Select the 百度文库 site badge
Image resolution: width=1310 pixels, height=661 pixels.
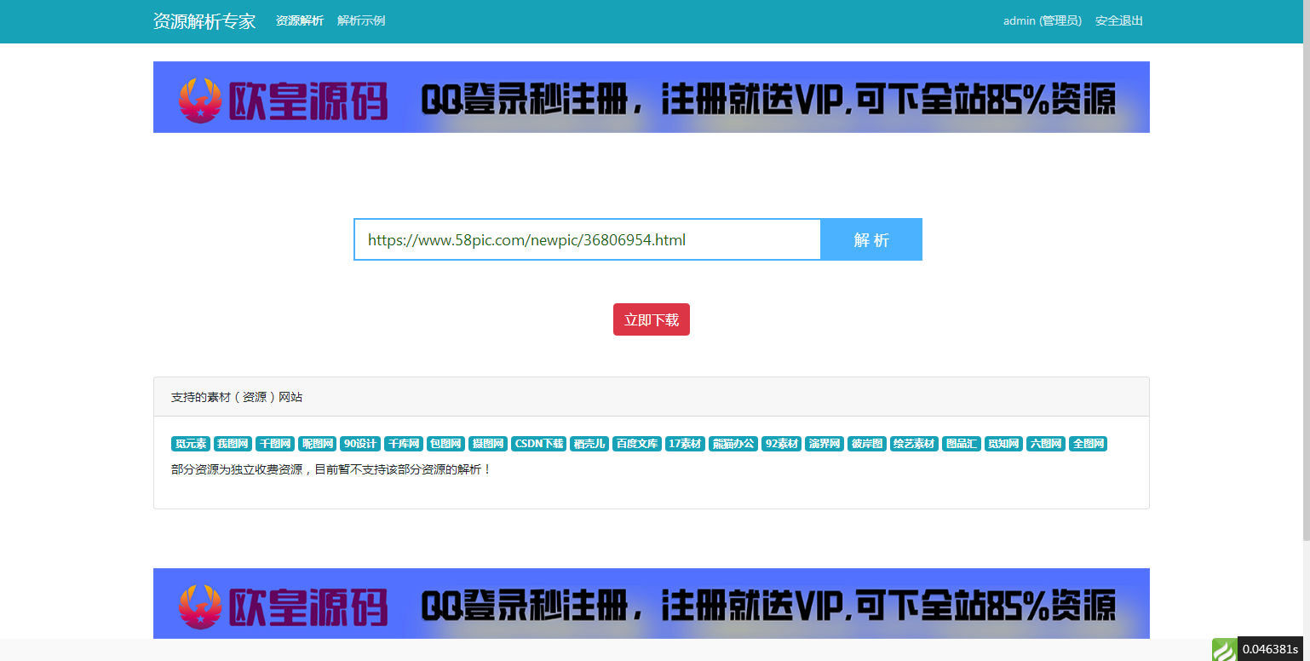pyautogui.click(x=637, y=443)
